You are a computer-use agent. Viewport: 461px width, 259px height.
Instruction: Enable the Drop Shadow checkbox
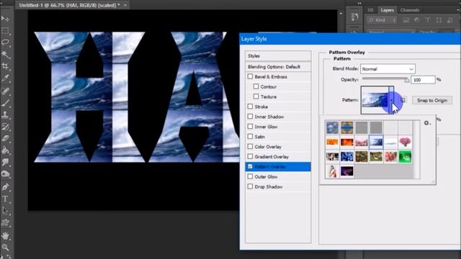point(250,186)
